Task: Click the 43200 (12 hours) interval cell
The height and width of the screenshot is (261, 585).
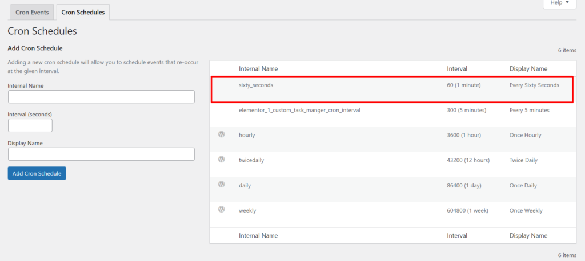Action: (x=468, y=161)
